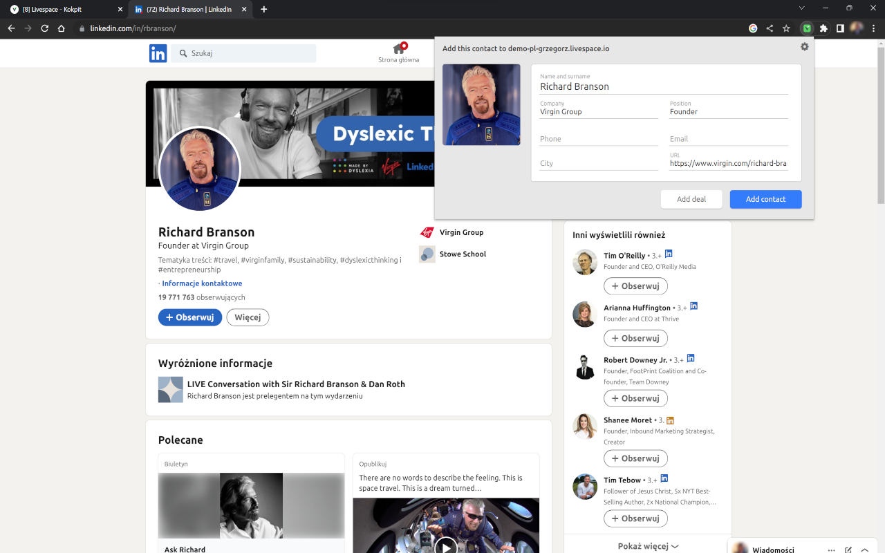Close the Livespace - Kokpit tab
The width and height of the screenshot is (885, 553).
(x=120, y=9)
